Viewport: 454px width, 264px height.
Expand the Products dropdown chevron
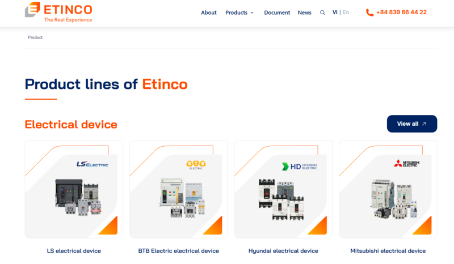tap(252, 12)
